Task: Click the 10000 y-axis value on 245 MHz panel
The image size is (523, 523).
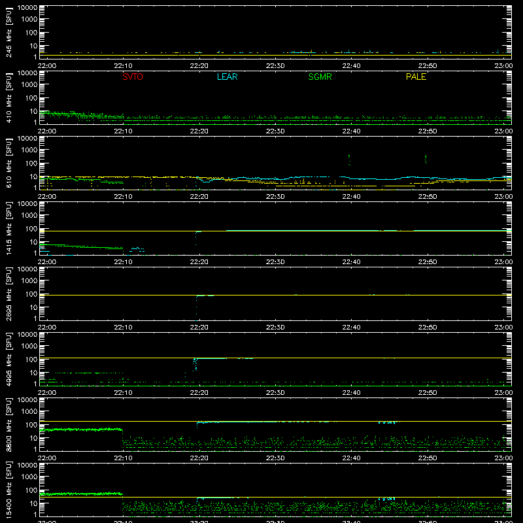Action: pyautogui.click(x=27, y=8)
